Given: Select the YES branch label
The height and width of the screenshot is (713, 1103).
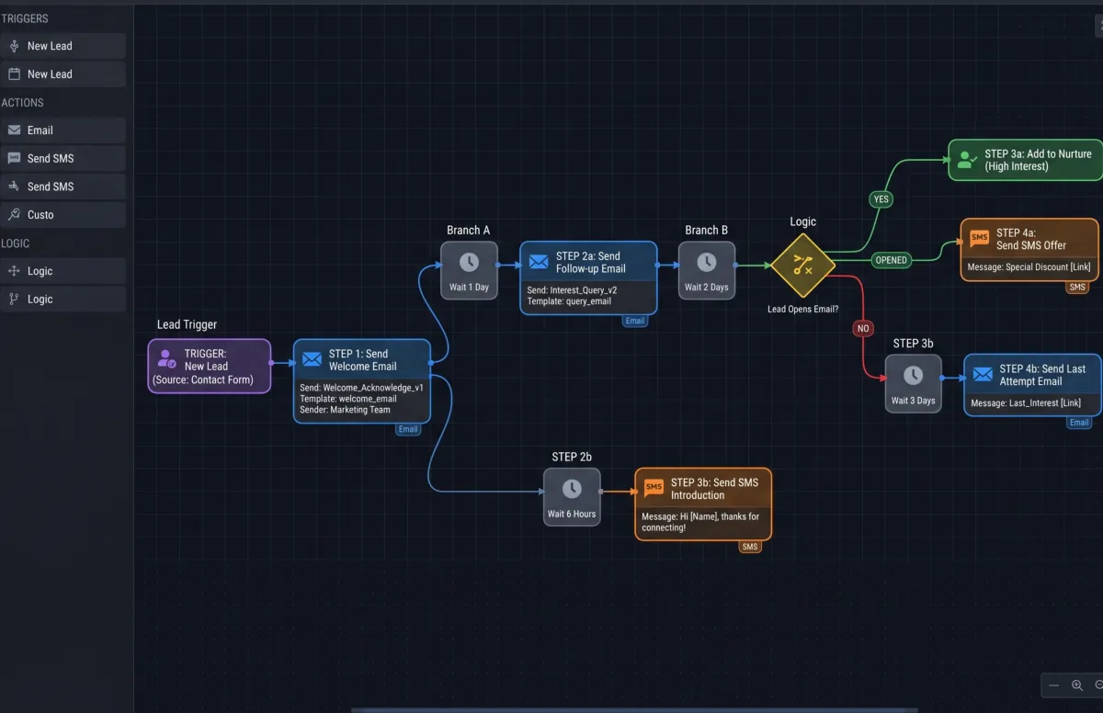Looking at the screenshot, I should click(x=881, y=199).
